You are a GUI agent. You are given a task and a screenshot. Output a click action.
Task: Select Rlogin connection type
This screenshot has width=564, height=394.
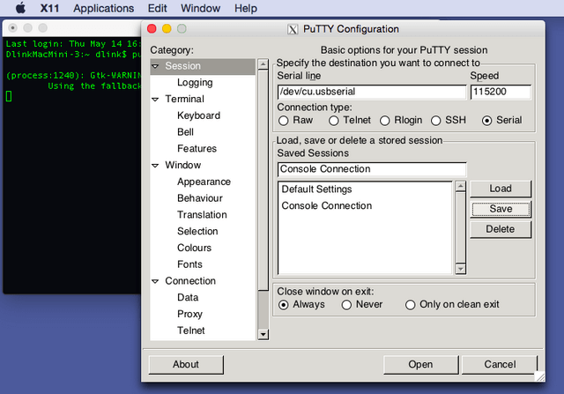(x=385, y=121)
